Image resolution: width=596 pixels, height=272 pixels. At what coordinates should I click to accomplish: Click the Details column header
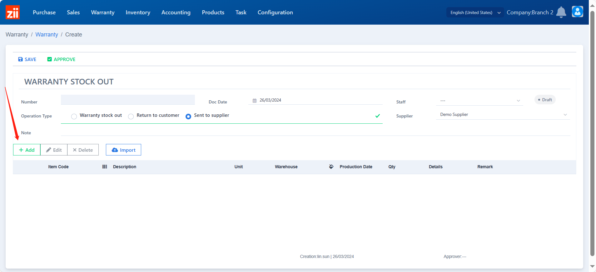[436, 167]
